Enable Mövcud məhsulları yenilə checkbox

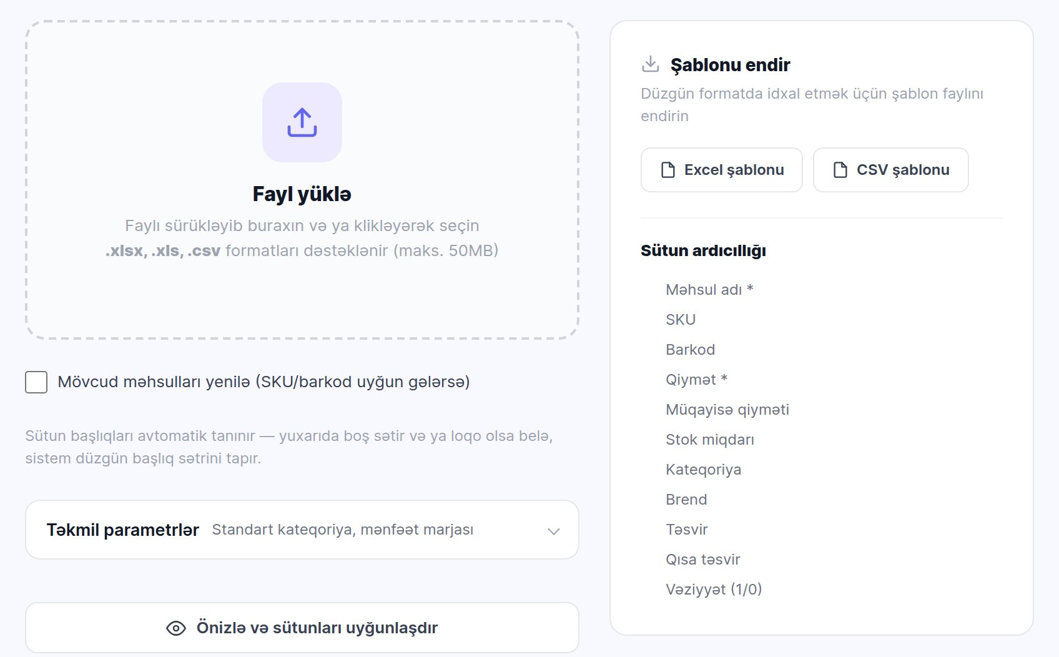[x=36, y=382]
